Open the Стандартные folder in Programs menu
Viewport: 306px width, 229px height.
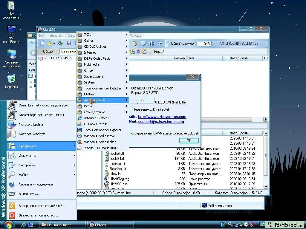coord(102,112)
